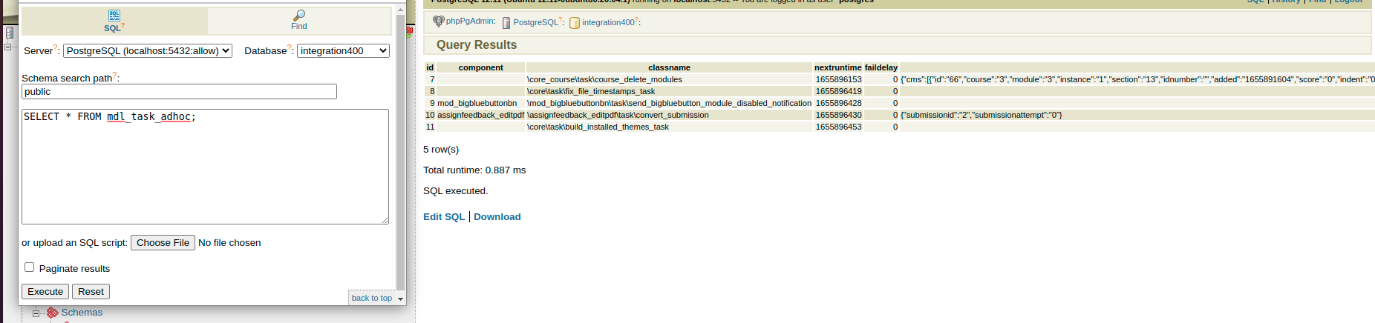
Task: Click the Execute button
Action: [45, 292]
